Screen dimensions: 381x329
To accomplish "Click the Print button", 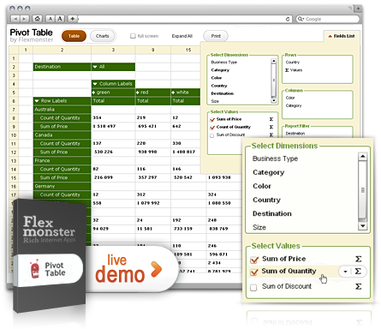I will pos(216,36).
